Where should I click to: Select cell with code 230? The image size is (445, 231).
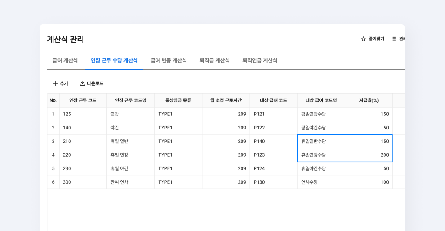83,168
